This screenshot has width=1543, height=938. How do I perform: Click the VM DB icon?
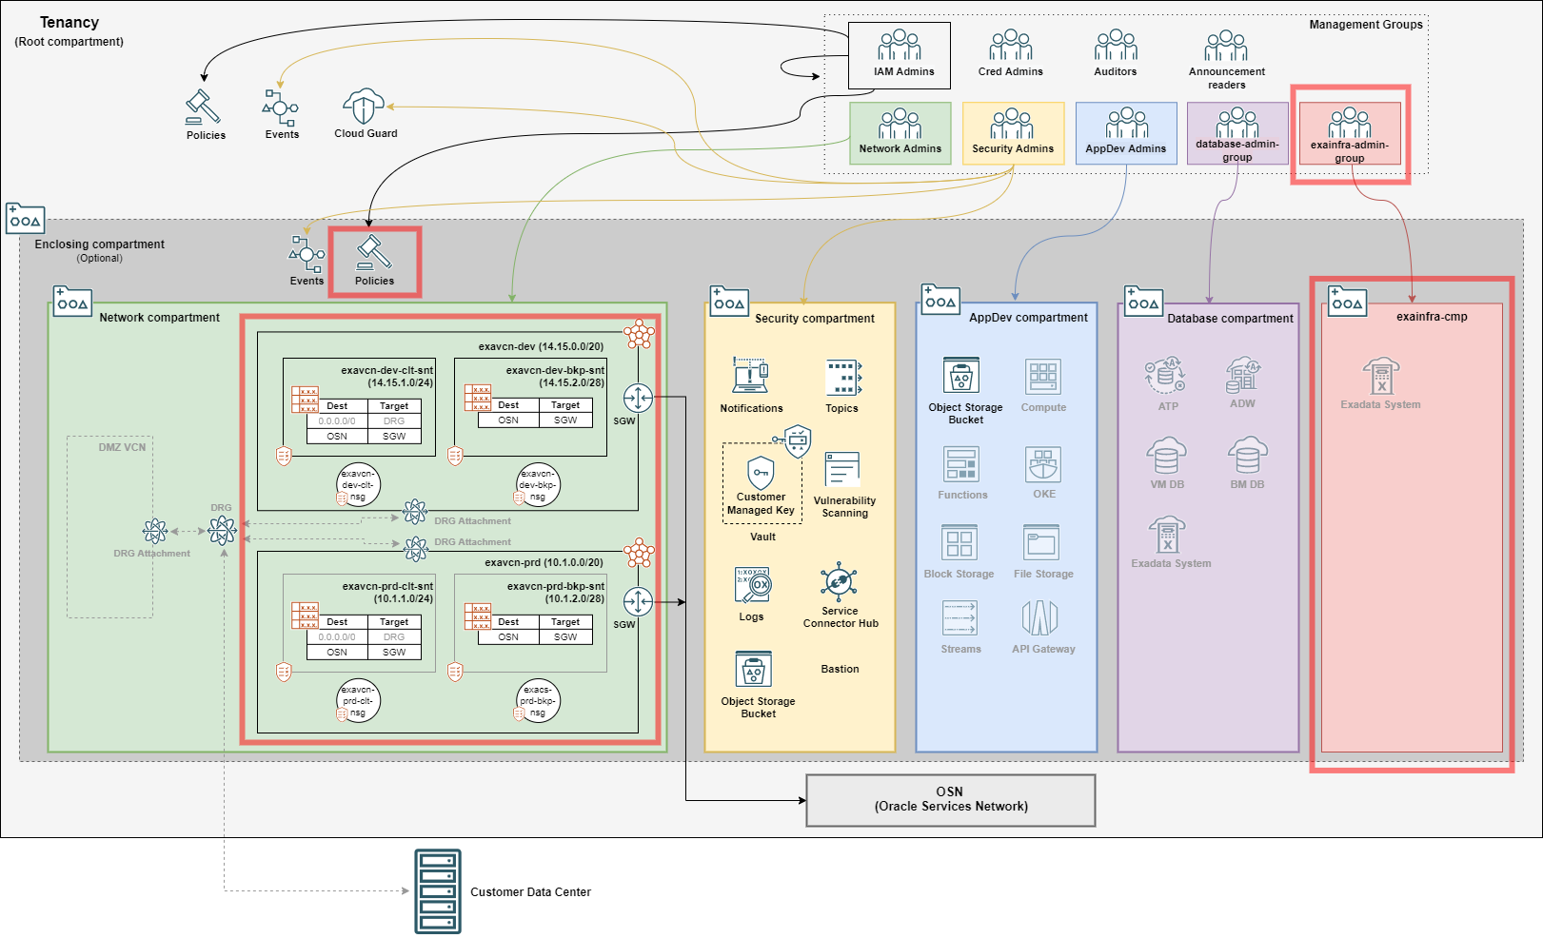1166,456
